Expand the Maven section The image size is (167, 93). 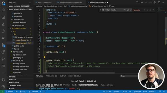click(20, 89)
